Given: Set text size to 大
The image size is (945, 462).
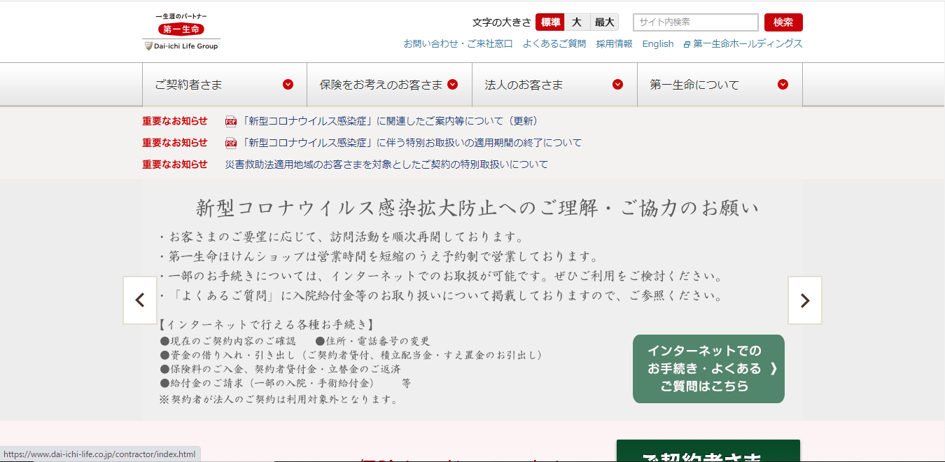Looking at the screenshot, I should coord(577,22).
